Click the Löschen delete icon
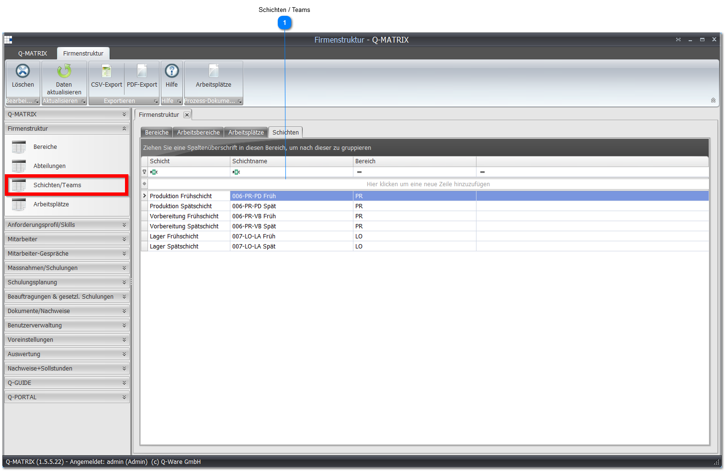The image size is (726, 472). (23, 71)
